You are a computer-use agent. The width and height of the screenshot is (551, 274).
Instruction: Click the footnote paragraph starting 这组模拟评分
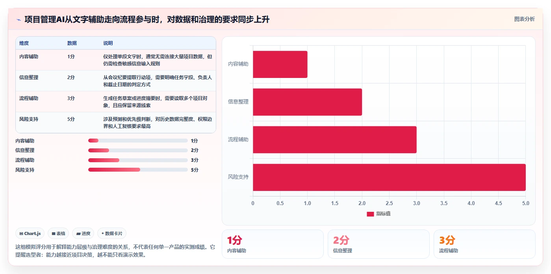click(115, 251)
